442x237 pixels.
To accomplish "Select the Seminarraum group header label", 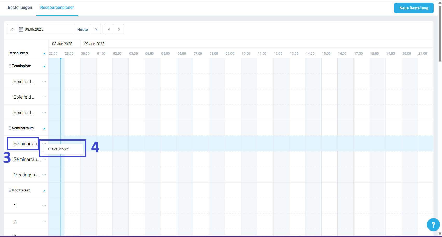I will (x=23, y=128).
